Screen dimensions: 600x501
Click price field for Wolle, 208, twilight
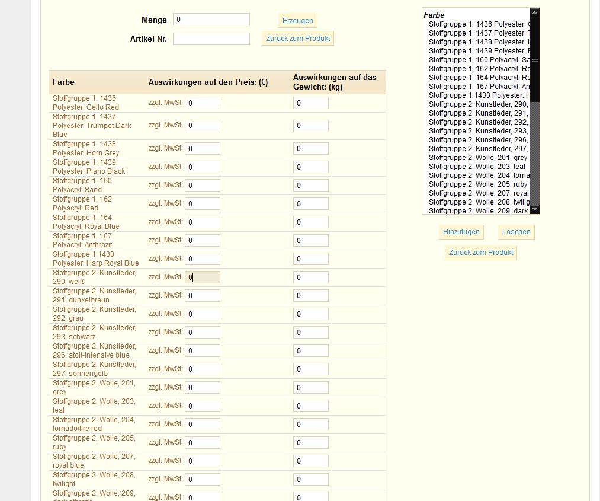pyautogui.click(x=203, y=480)
